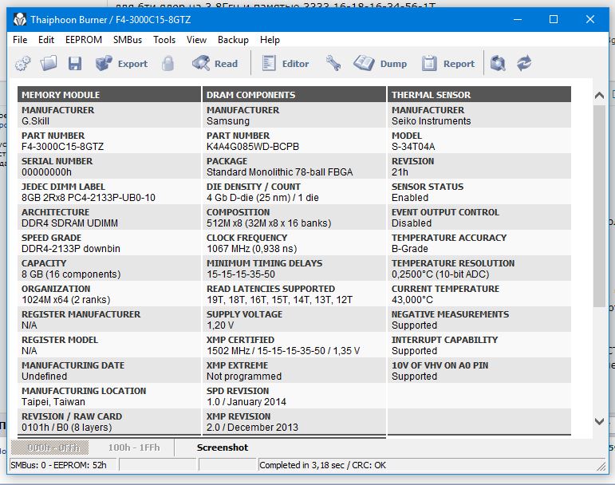Screen dimensions: 615x485
Task: Open the Help menu
Action: (270, 40)
